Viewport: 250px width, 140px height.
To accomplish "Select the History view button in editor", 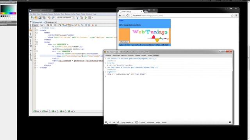I will [x=42, y=25].
